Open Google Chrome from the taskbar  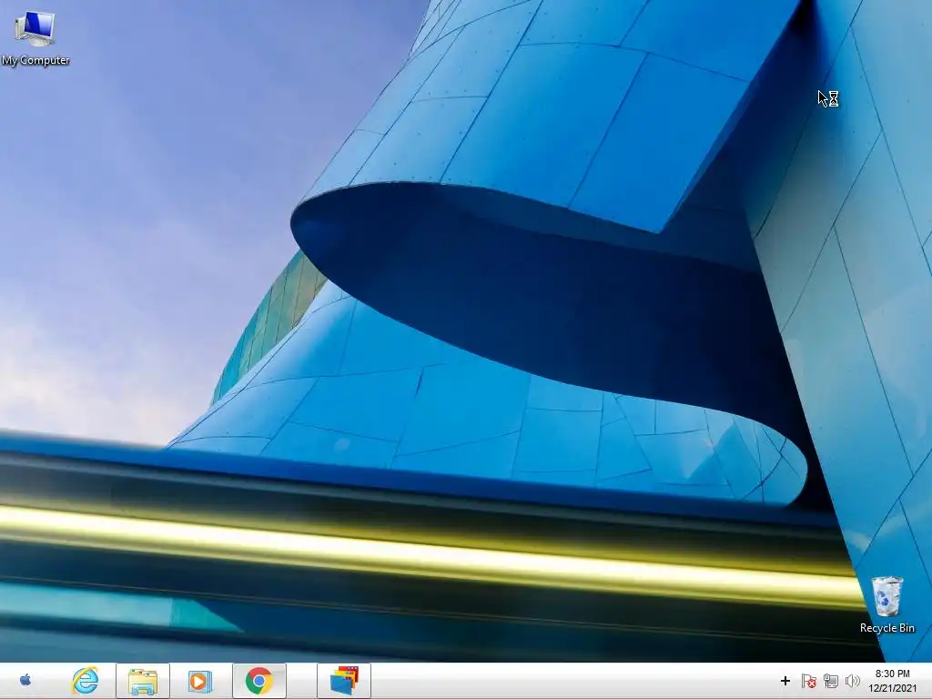259,681
